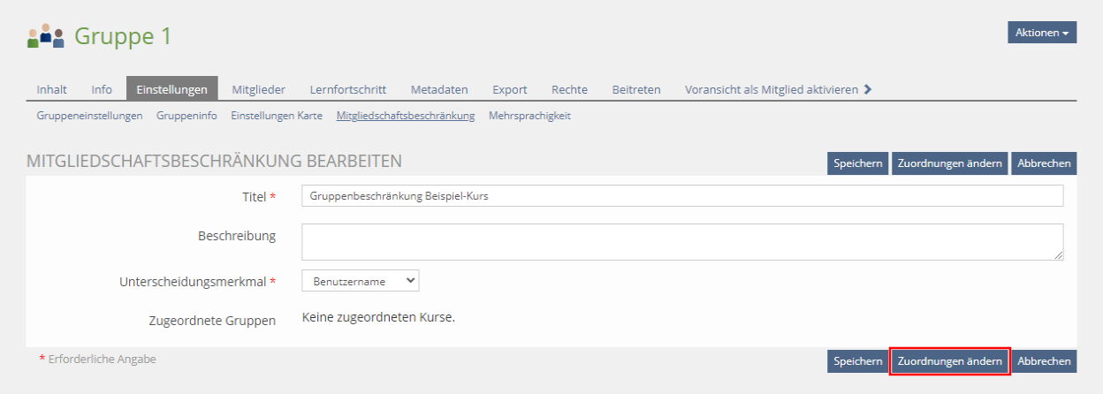
Task: Open the Gruppeneinstellungen sub-tab
Action: tap(89, 116)
